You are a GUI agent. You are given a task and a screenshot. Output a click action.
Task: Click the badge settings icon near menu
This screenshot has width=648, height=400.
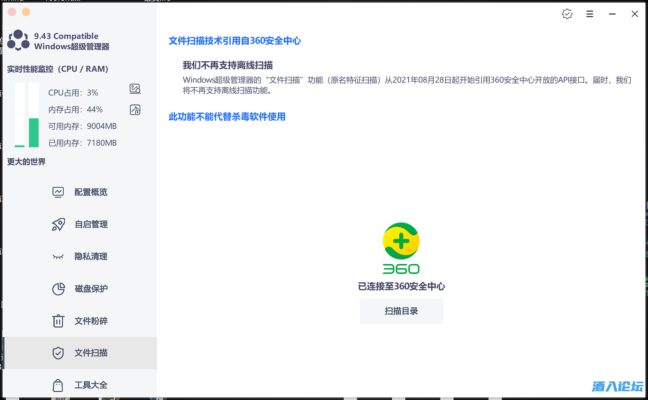click(x=567, y=14)
